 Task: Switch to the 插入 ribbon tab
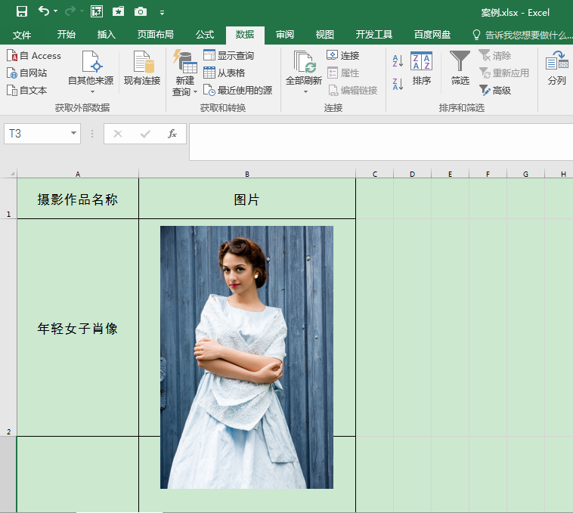point(107,35)
